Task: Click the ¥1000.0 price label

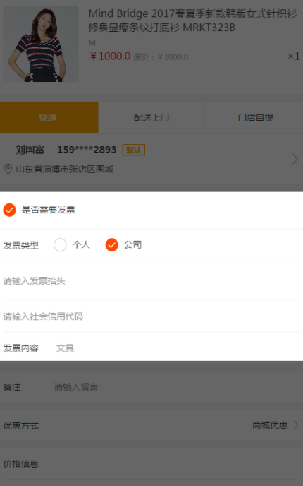Action: pos(110,56)
